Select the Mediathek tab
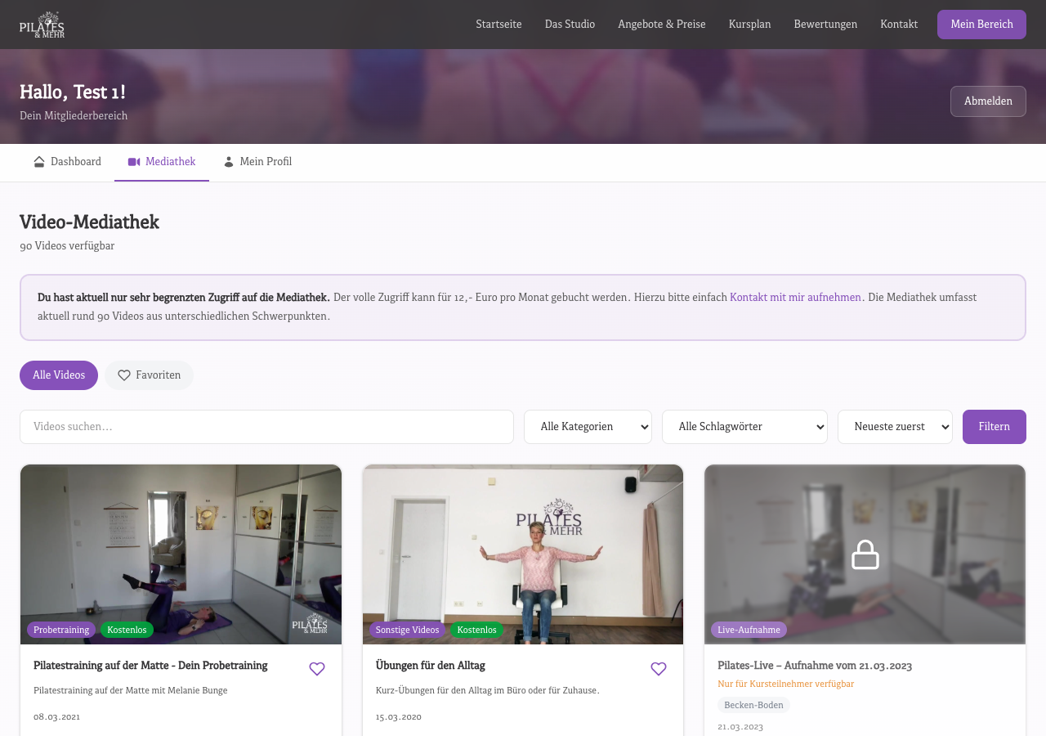1046x736 pixels. point(162,162)
